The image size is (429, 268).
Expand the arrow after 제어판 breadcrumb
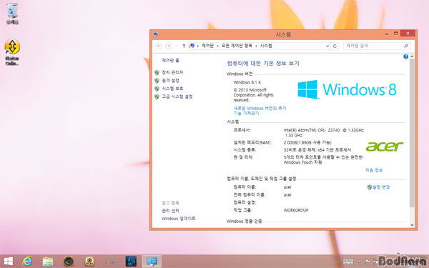pyautogui.click(x=217, y=46)
